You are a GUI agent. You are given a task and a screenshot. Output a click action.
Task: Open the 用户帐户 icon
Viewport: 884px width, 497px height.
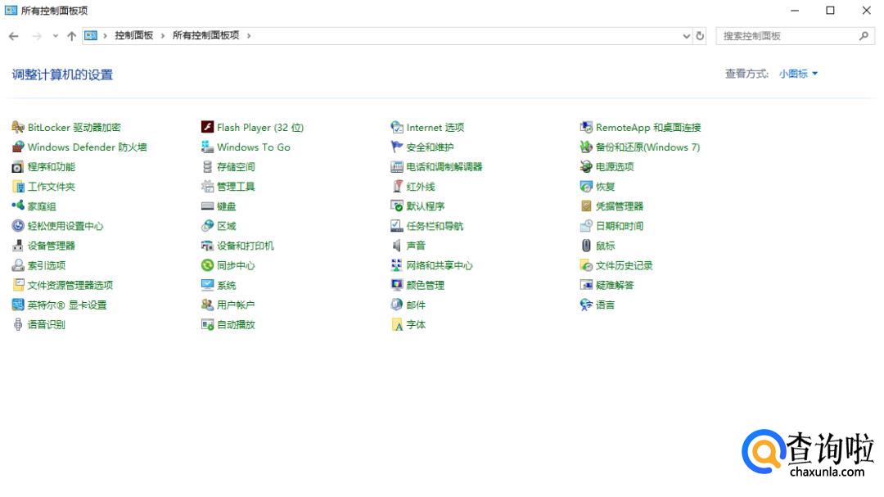[207, 305]
